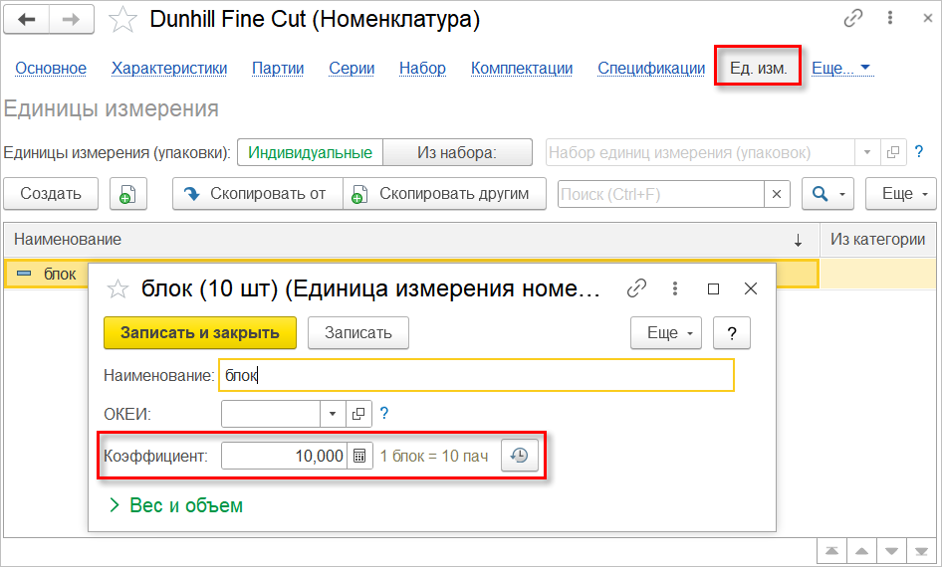
Task: Click the Из категории column header
Action: [x=877, y=240]
